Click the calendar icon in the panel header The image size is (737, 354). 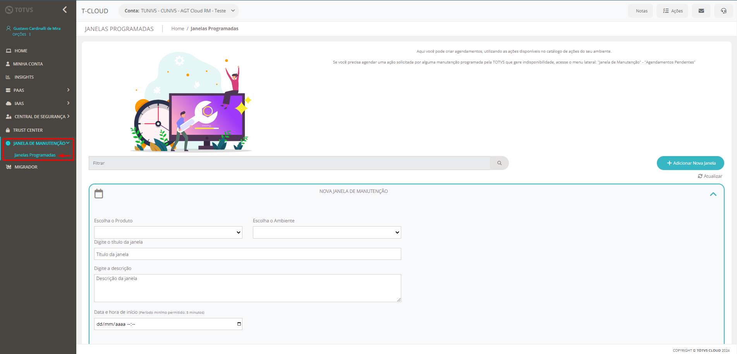(99, 194)
